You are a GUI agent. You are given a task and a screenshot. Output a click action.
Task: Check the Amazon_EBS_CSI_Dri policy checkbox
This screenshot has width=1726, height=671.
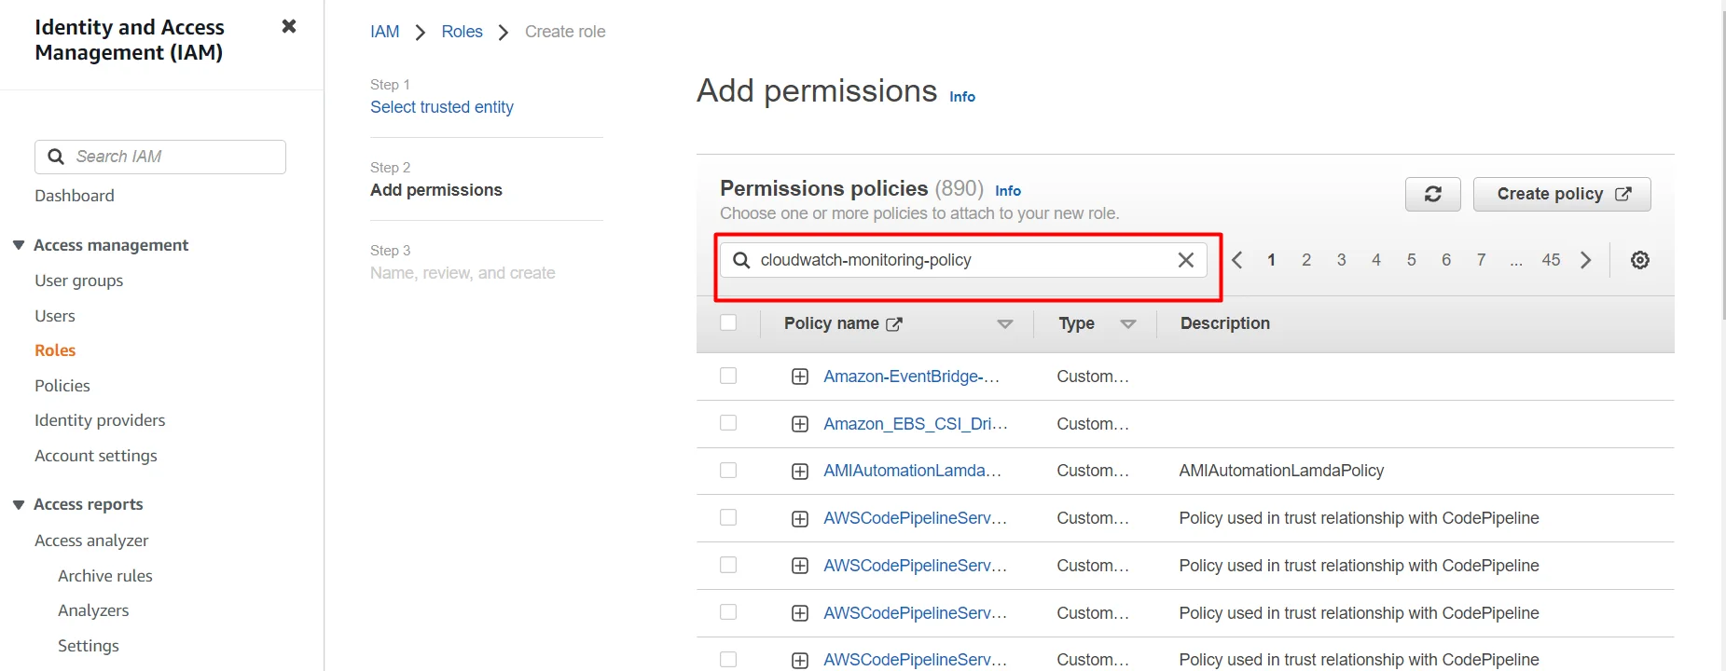click(x=728, y=423)
